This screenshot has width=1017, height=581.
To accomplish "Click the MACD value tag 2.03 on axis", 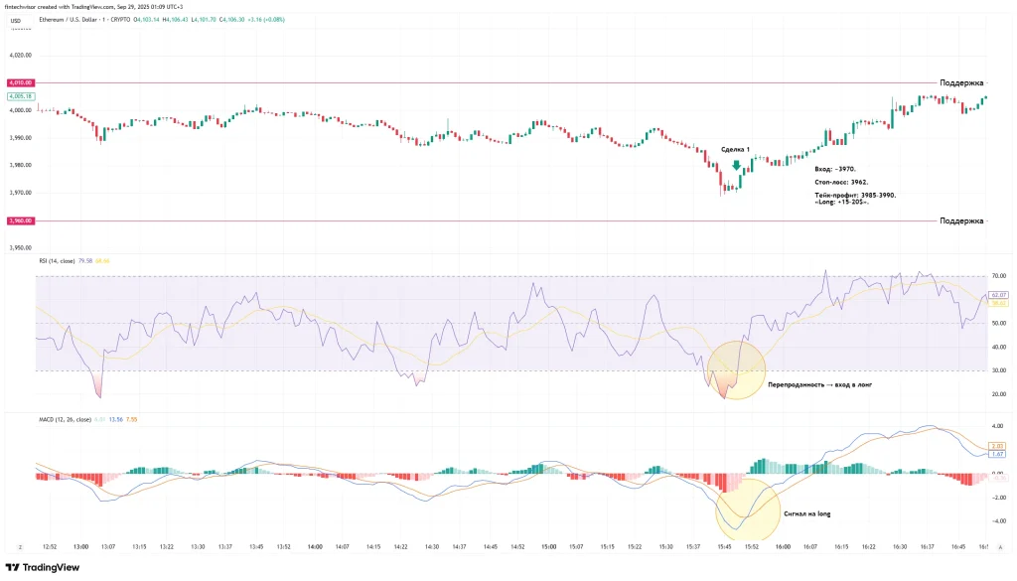I will (996, 447).
